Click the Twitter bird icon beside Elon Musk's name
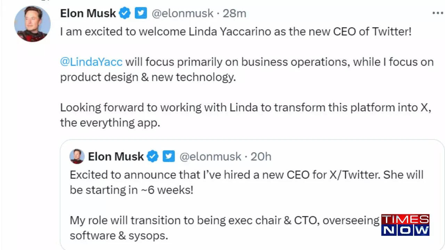The height and width of the screenshot is (250, 445). [x=140, y=13]
